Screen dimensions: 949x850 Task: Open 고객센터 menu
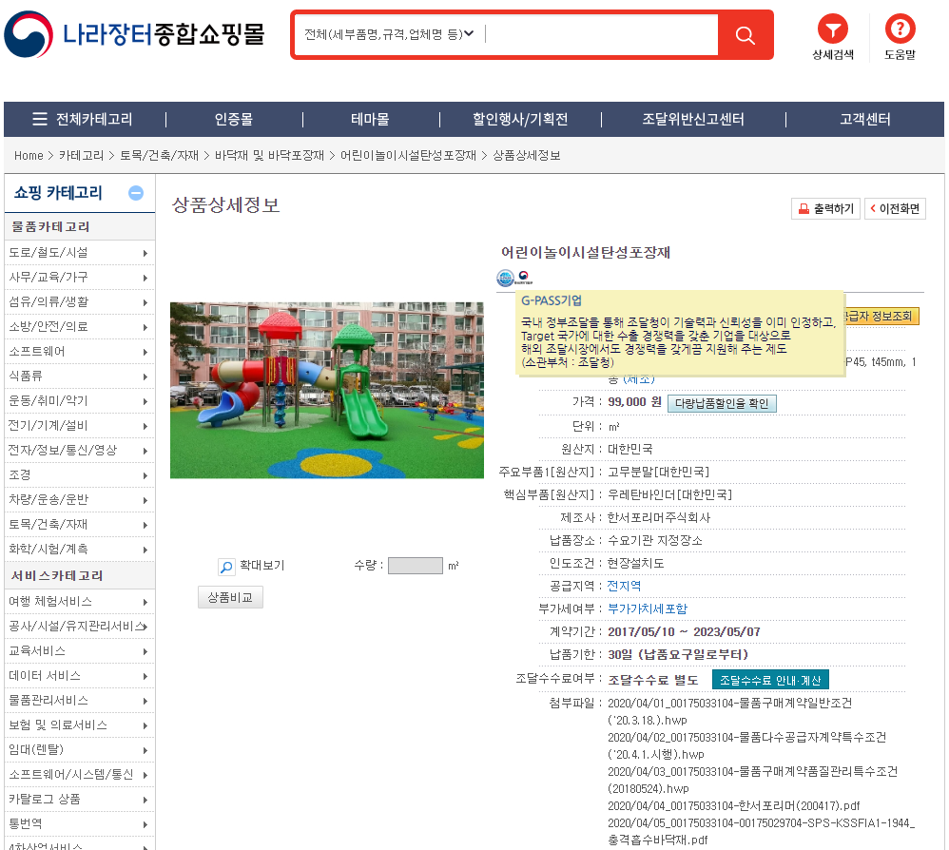point(865,119)
